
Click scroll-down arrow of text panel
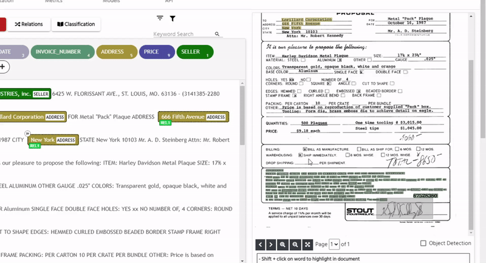242,261
